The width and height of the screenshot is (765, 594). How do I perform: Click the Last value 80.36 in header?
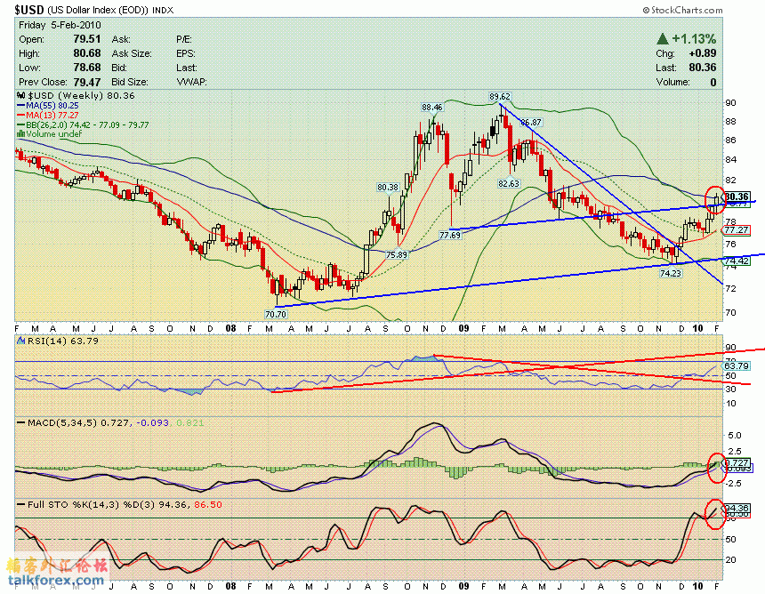703,68
